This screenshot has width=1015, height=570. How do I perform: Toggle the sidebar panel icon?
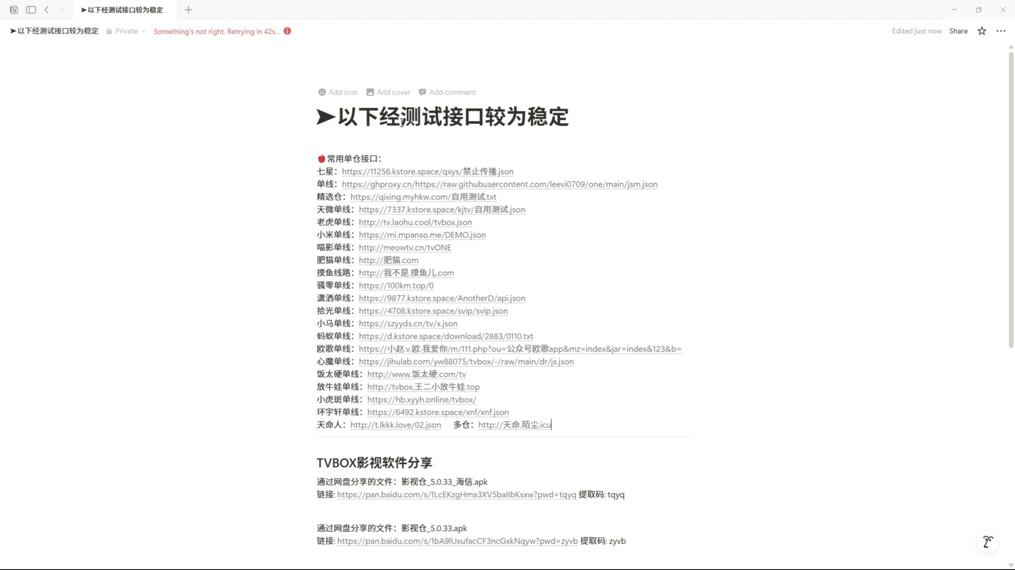click(31, 9)
